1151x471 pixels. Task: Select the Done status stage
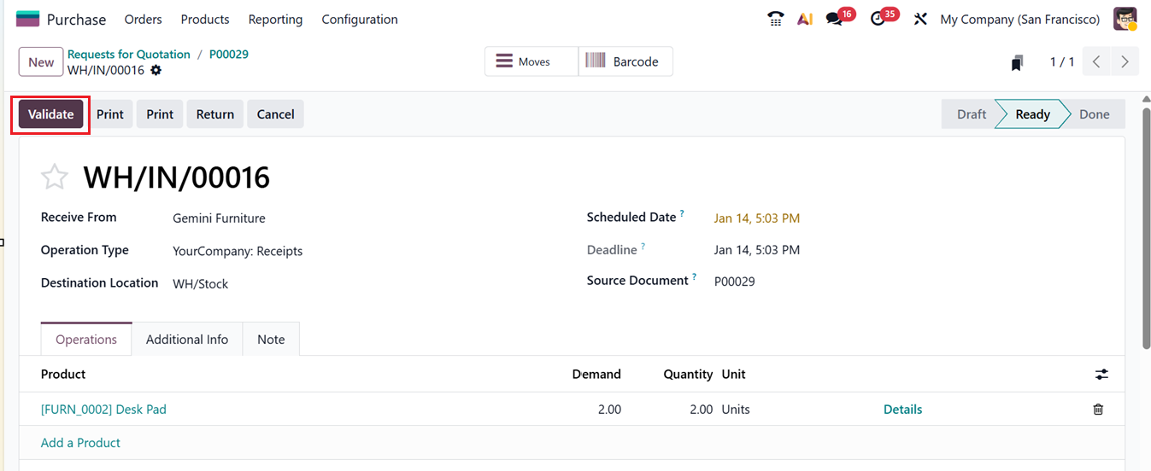pos(1094,114)
